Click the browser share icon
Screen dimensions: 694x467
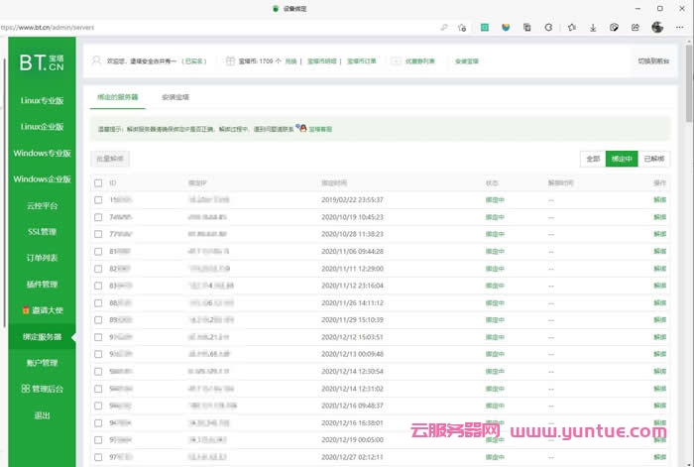(x=636, y=28)
